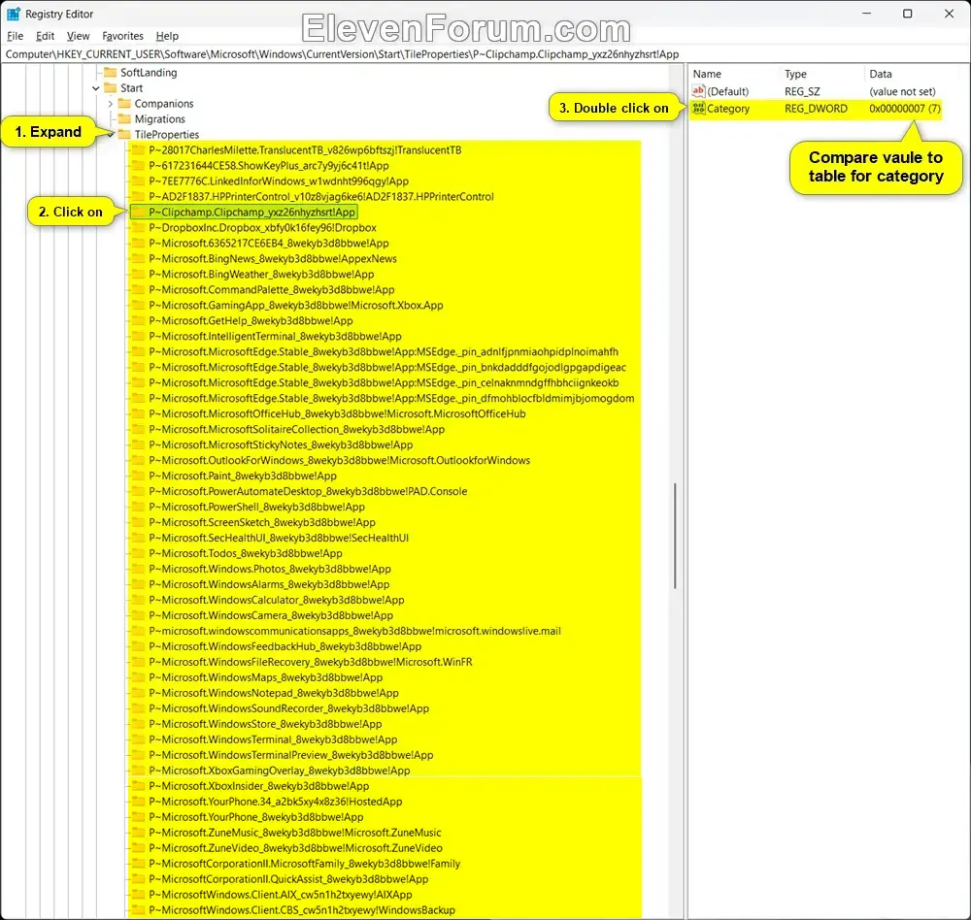Screen dimensions: 971x920
Task: Click folder icon of MicrosoftSolitaireCollection key
Action: click(138, 429)
